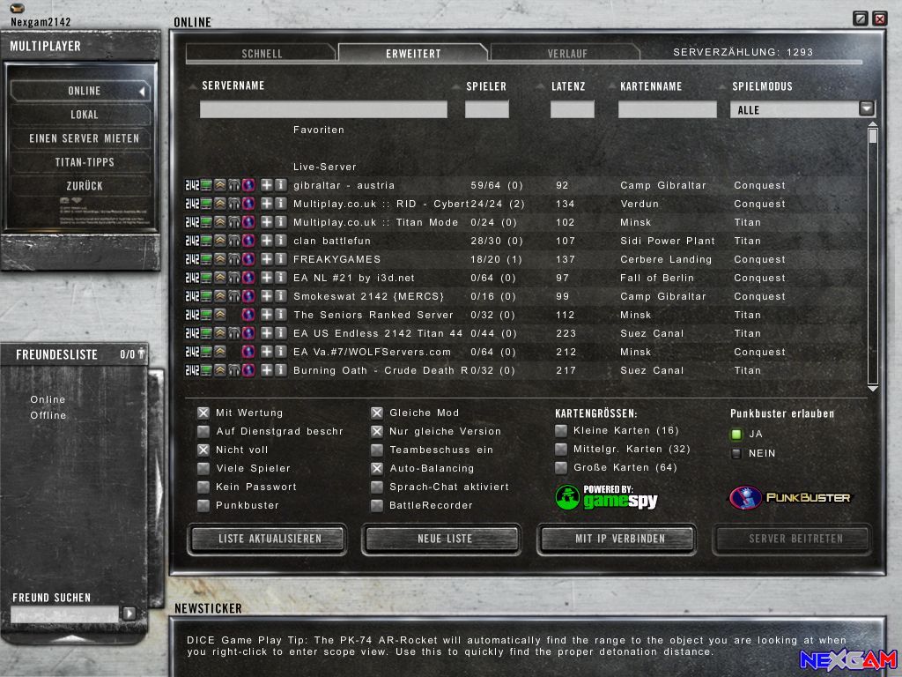Open Einen Server Mieten menu item
This screenshot has width=902, height=677.
pyautogui.click(x=84, y=138)
